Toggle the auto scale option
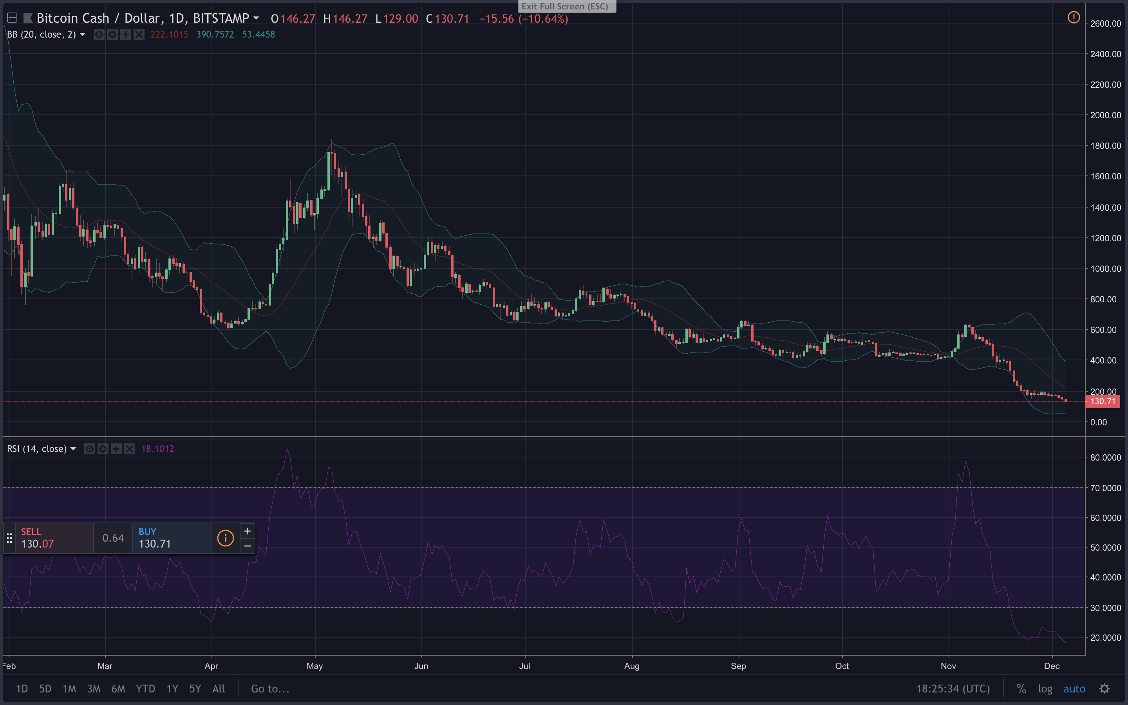Viewport: 1128px width, 705px height. coord(1074,689)
